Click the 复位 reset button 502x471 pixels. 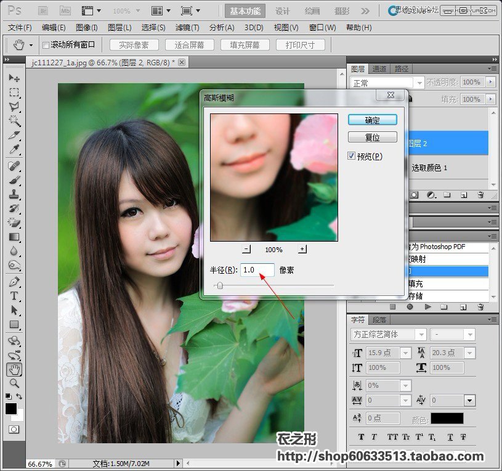tap(372, 137)
